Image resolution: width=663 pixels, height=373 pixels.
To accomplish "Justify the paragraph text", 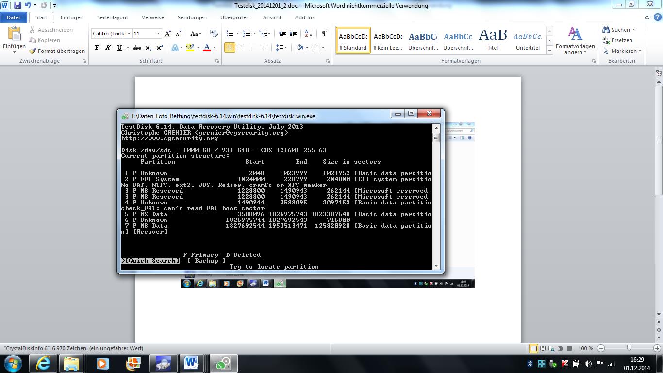I will (264, 48).
